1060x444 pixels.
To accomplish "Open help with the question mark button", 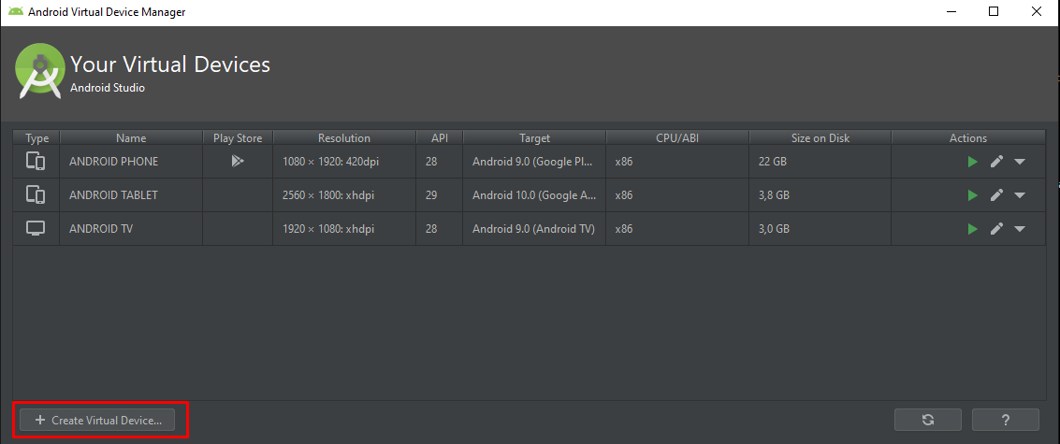I will click(1005, 421).
